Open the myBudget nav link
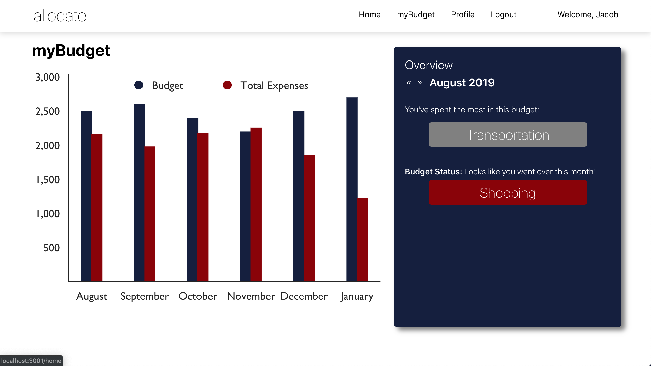This screenshot has height=366, width=651. coord(416,14)
